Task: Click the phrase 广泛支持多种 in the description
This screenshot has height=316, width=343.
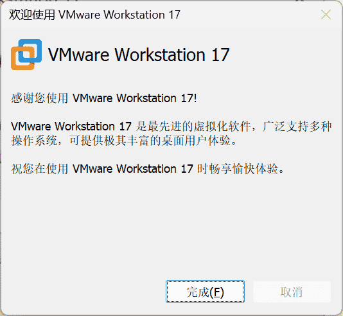Action: click(297, 127)
